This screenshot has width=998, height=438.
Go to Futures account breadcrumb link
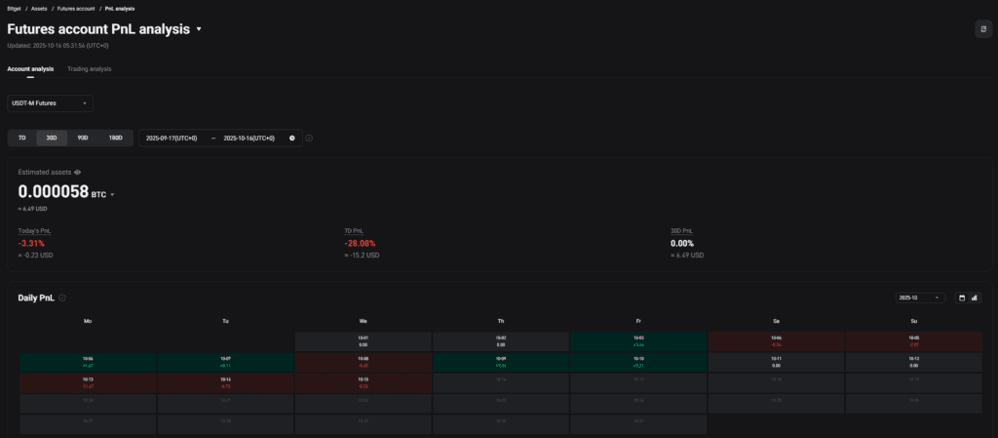(x=76, y=8)
